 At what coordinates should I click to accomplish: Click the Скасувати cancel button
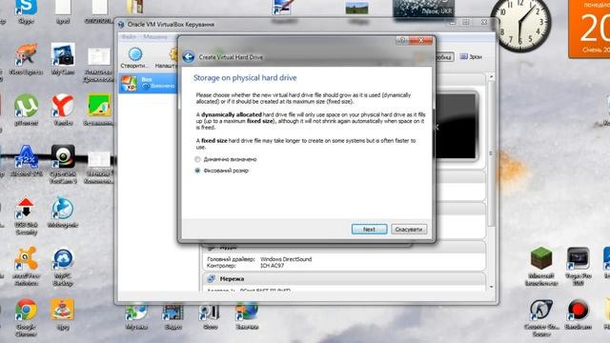409,229
